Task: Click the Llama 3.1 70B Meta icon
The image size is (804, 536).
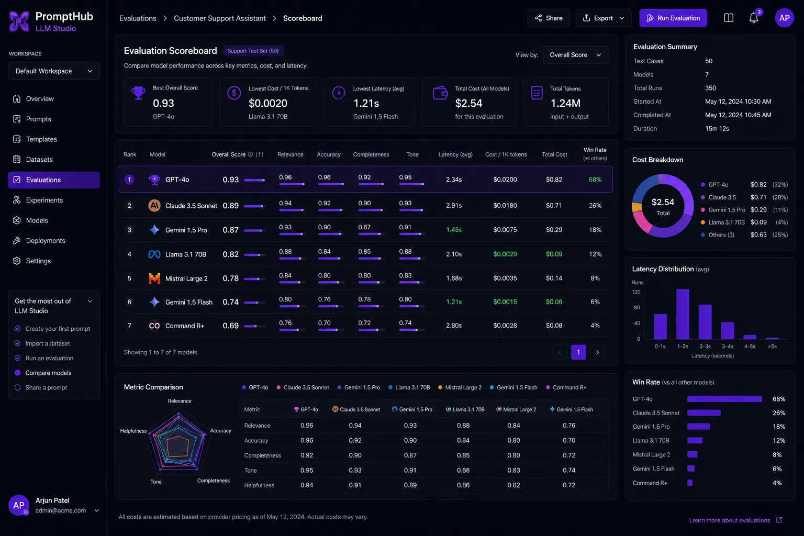Action: pos(154,254)
